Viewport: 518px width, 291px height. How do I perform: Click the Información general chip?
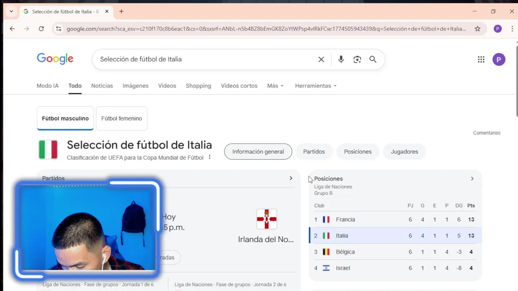click(x=258, y=152)
